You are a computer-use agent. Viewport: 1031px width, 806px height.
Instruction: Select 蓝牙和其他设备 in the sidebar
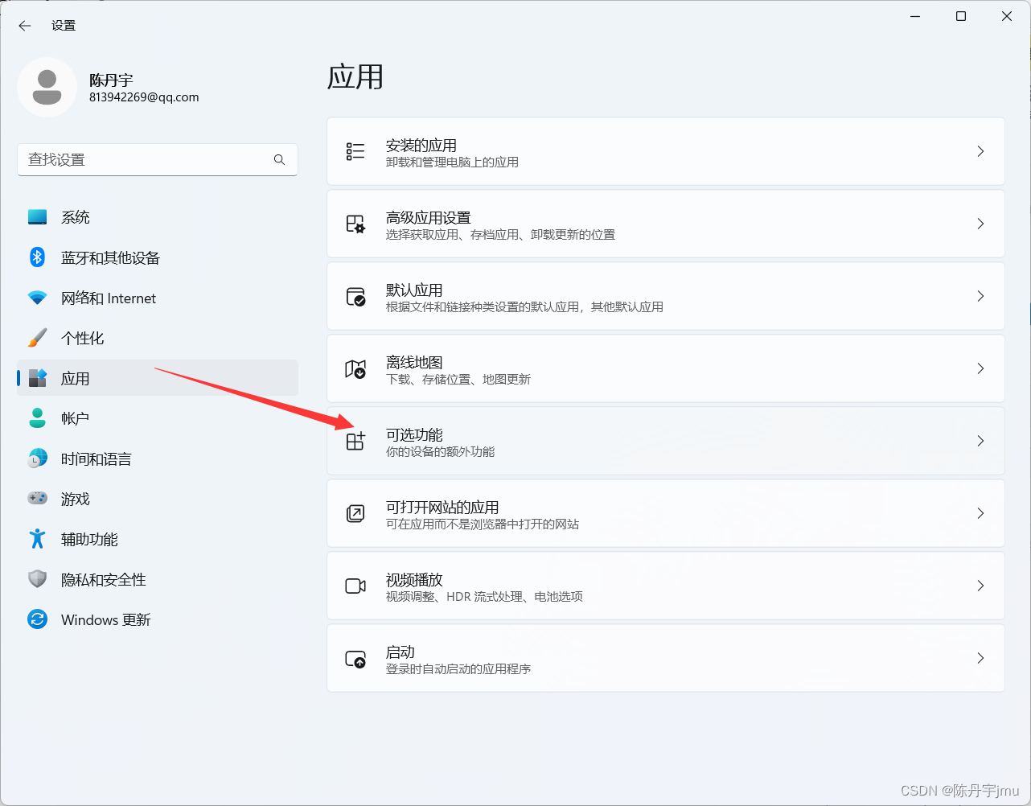coord(158,257)
